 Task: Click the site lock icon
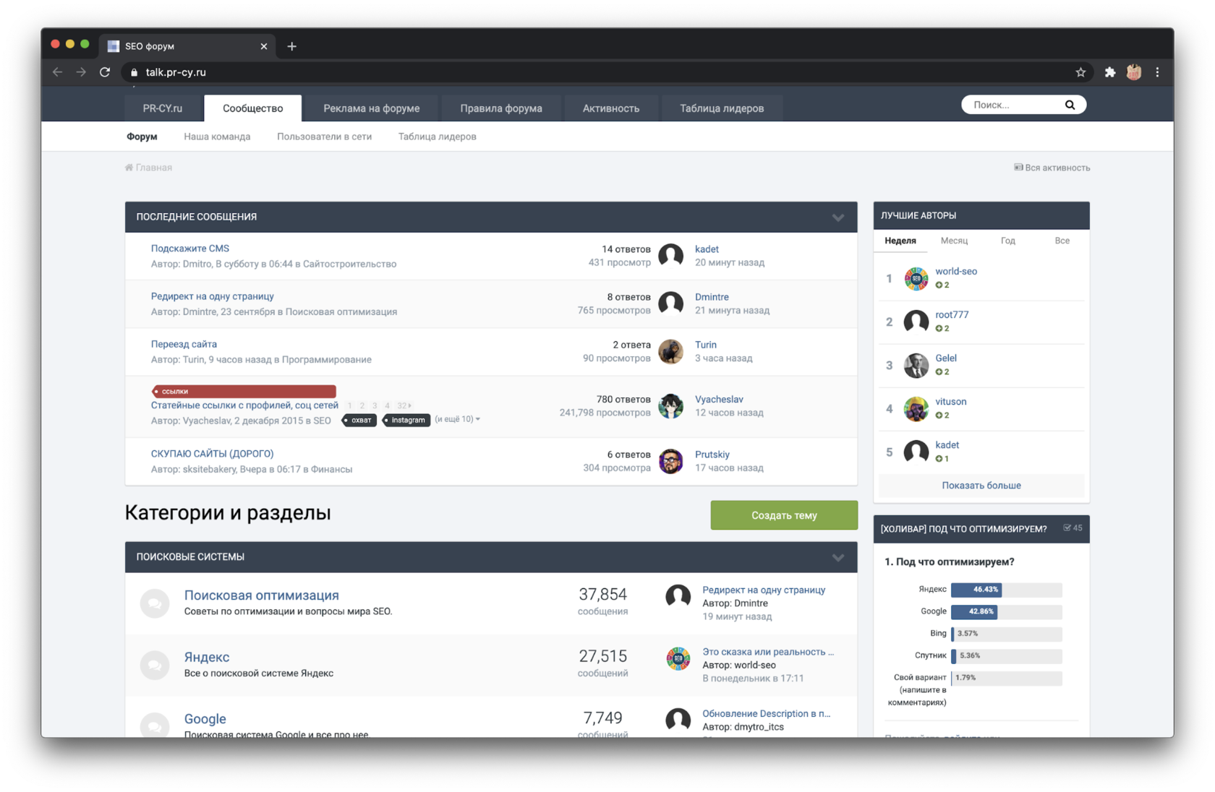point(134,72)
